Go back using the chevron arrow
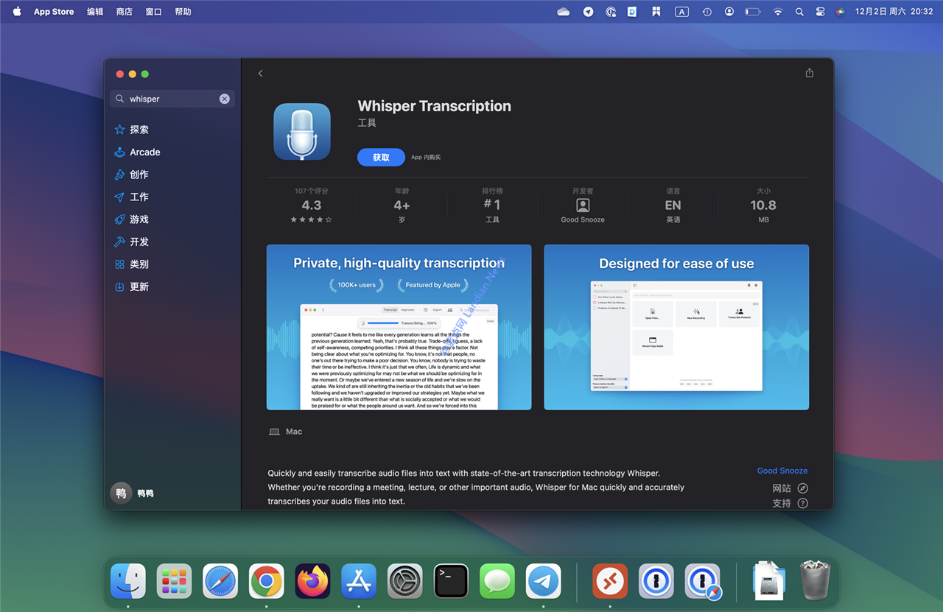The height and width of the screenshot is (612, 943). click(x=260, y=74)
